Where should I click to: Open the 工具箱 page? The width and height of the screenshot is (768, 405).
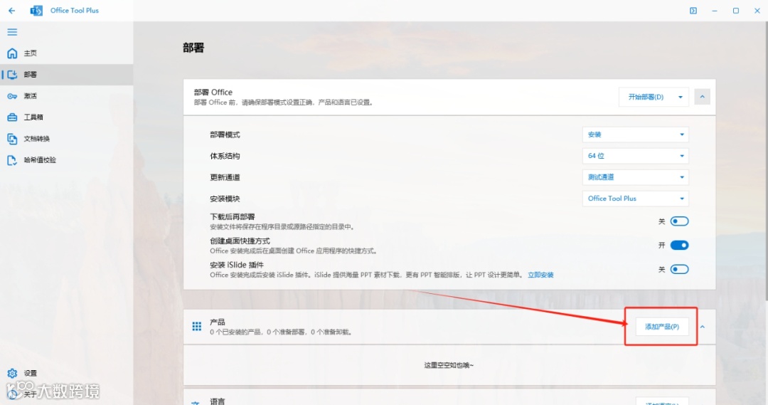pyautogui.click(x=66, y=117)
